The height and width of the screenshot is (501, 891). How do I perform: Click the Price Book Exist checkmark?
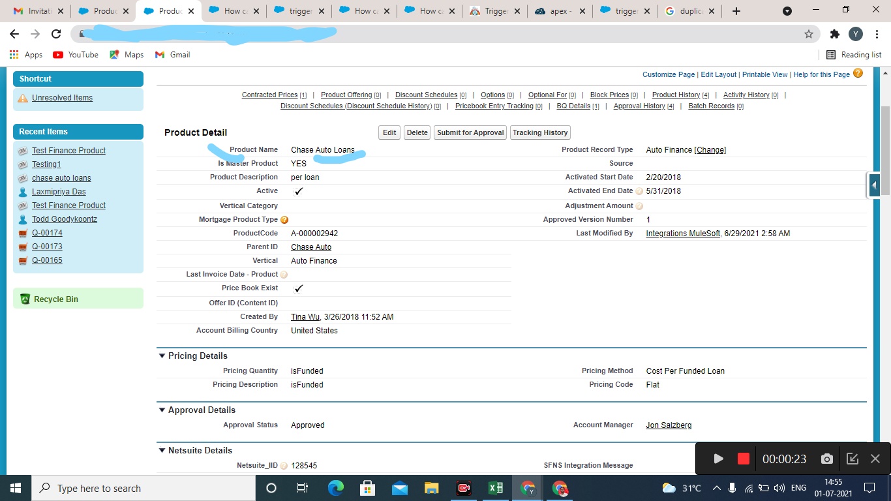pos(299,288)
